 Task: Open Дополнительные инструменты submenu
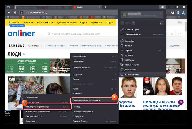pos(94,100)
